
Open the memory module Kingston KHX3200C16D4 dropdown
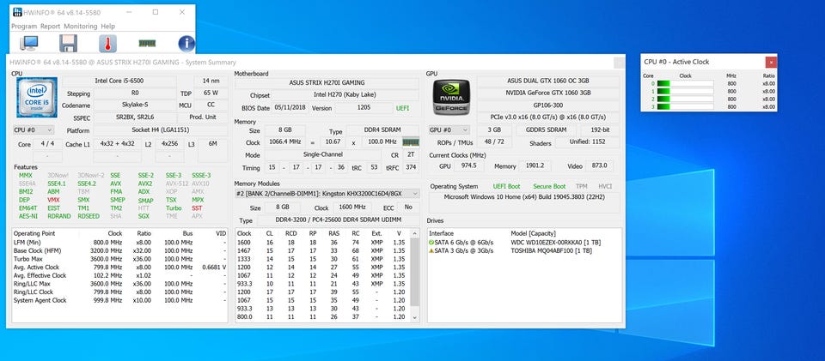[327, 194]
